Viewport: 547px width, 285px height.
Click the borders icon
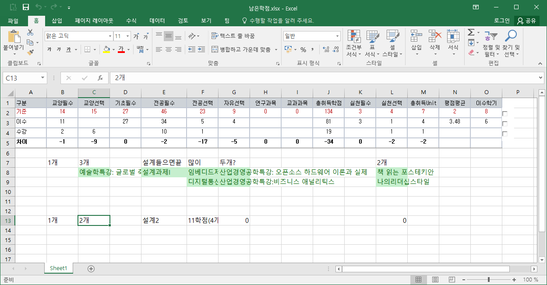pos(88,49)
